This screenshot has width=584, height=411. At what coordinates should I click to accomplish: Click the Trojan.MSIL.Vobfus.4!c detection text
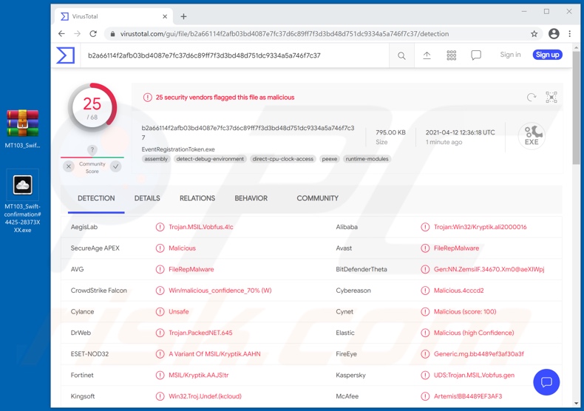pyautogui.click(x=201, y=227)
